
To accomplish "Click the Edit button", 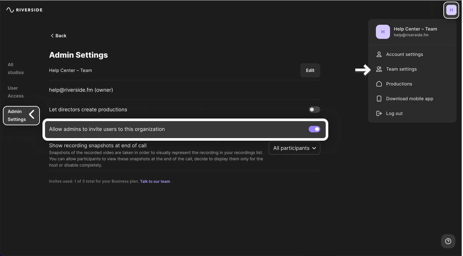I will point(310,70).
